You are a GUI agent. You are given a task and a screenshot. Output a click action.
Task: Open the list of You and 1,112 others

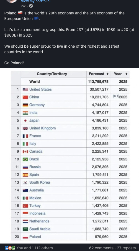35,248
